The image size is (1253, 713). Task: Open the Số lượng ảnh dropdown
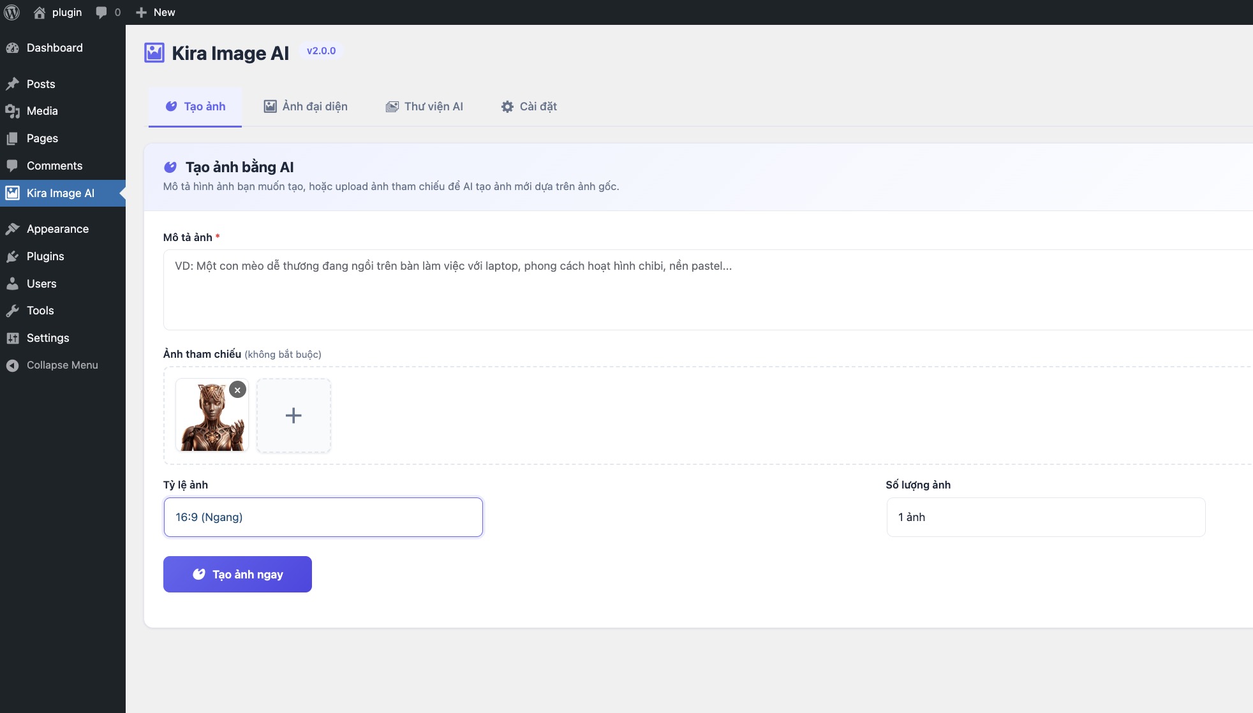1046,517
